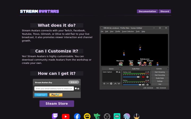Open the Help menu in OBS
This screenshot has width=191, height=119.
pos(143,31)
